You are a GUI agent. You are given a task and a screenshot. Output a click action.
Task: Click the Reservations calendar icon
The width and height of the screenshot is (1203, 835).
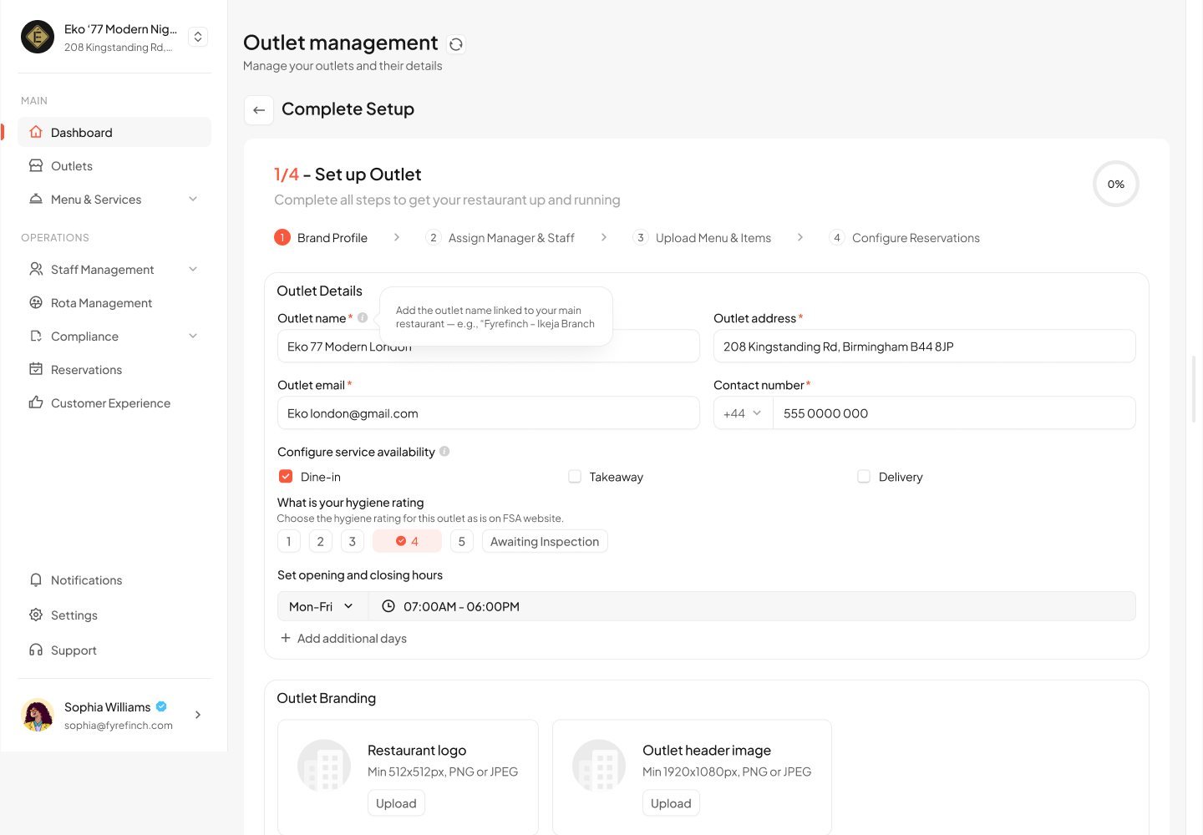(36, 369)
